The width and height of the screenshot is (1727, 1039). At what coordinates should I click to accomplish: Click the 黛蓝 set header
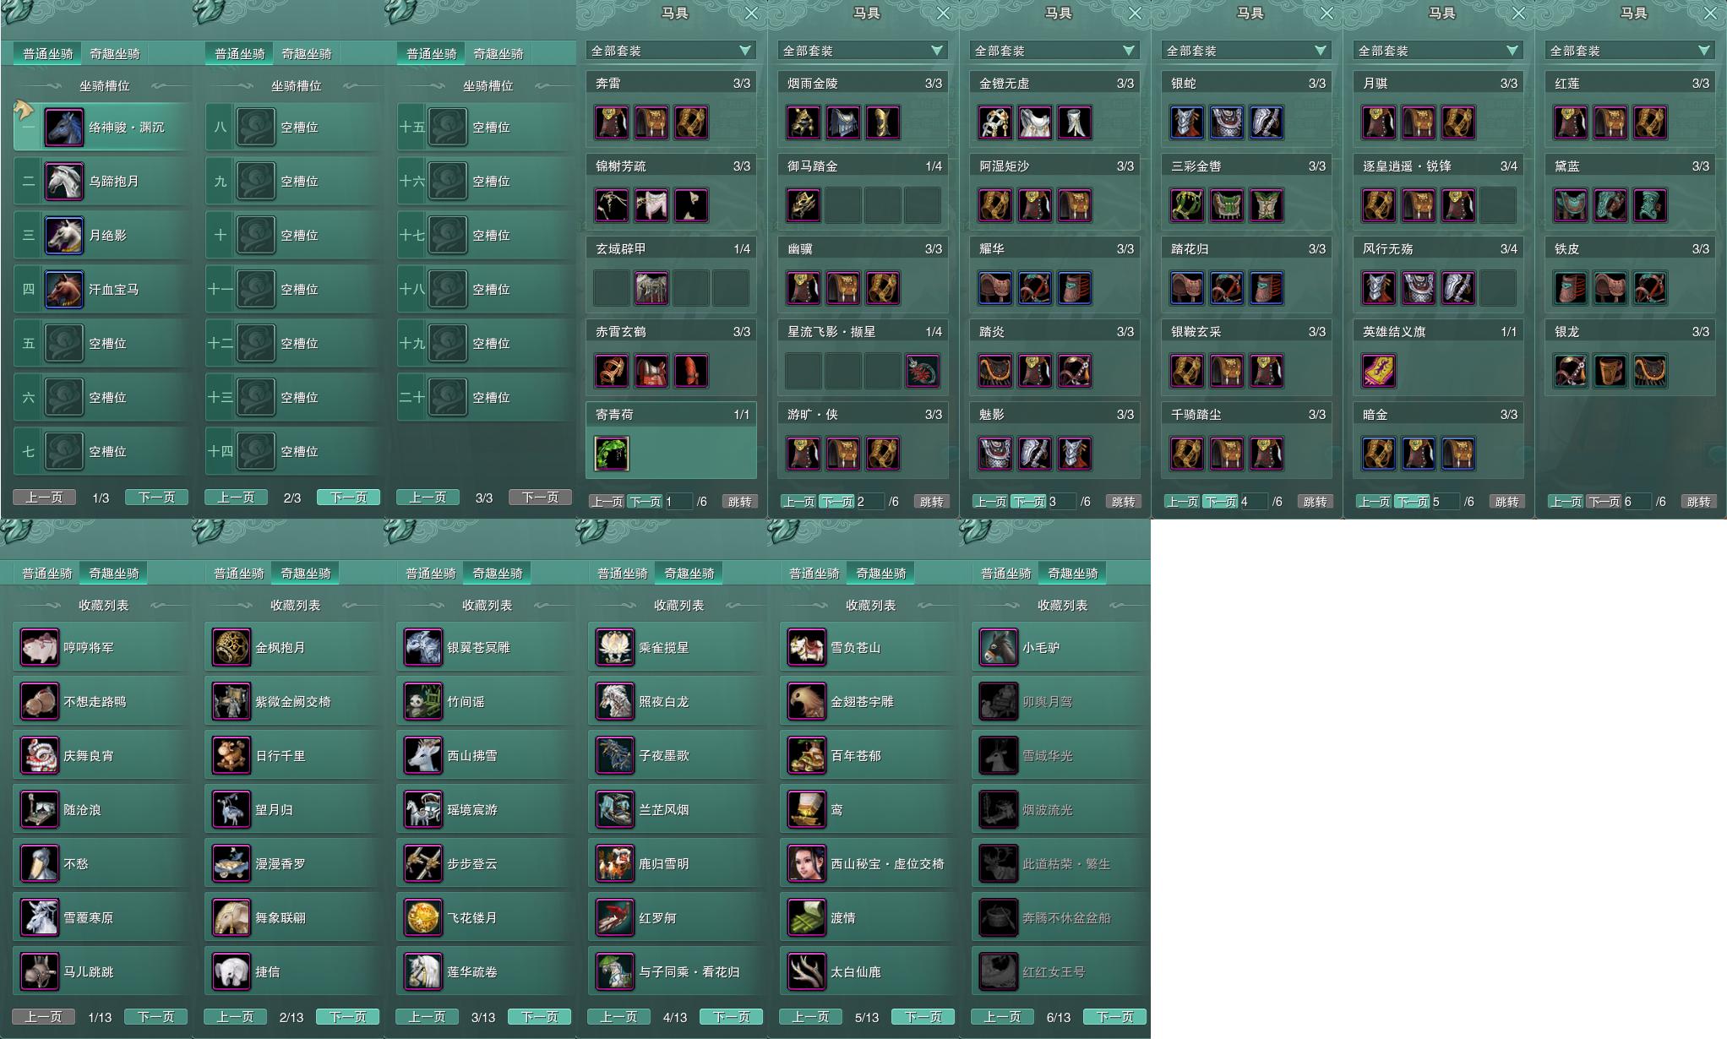pyautogui.click(x=1630, y=166)
